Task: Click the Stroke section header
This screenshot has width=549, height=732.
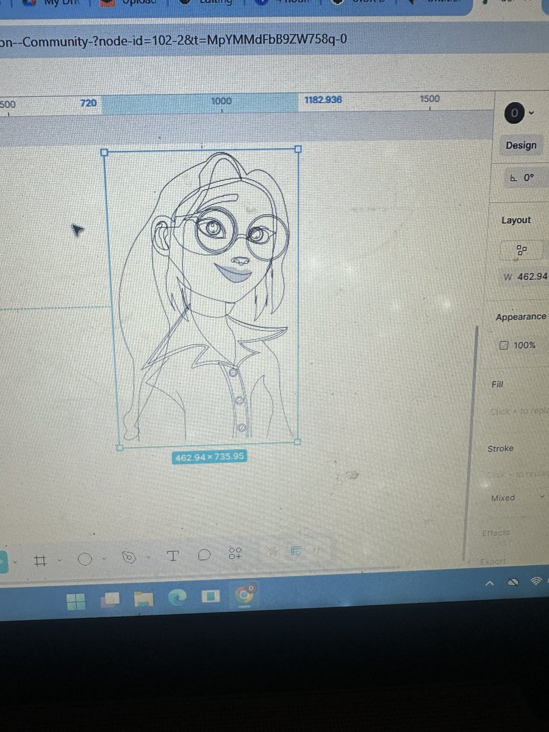Action: (x=500, y=448)
